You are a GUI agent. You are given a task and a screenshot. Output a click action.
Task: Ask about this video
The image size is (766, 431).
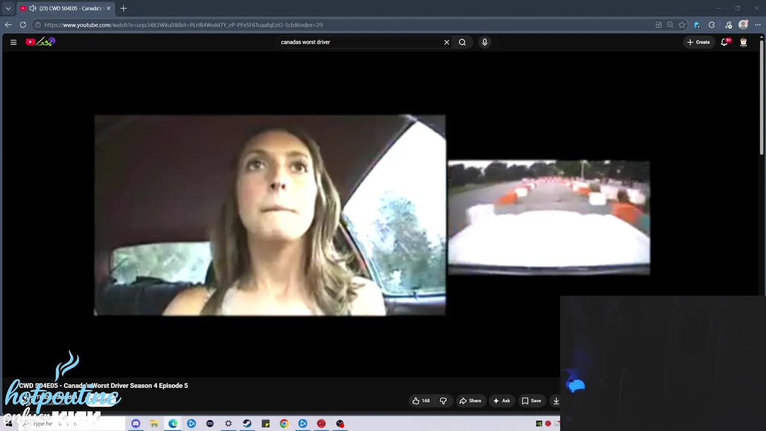(501, 401)
